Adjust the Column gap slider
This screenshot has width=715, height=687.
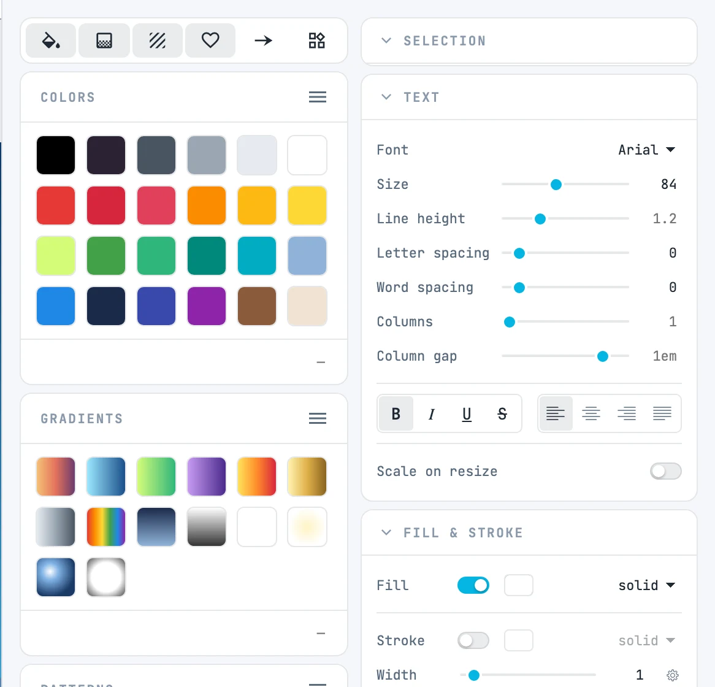coord(602,356)
